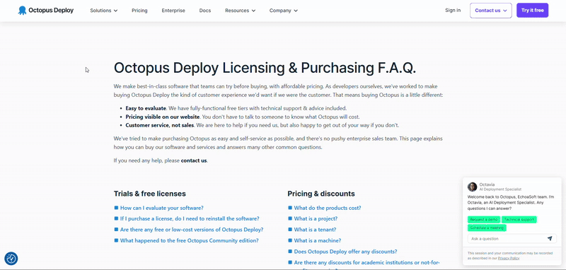Click the 'Pricing & discounts' heading
Viewport: 566px width, 270px height.
(x=321, y=194)
